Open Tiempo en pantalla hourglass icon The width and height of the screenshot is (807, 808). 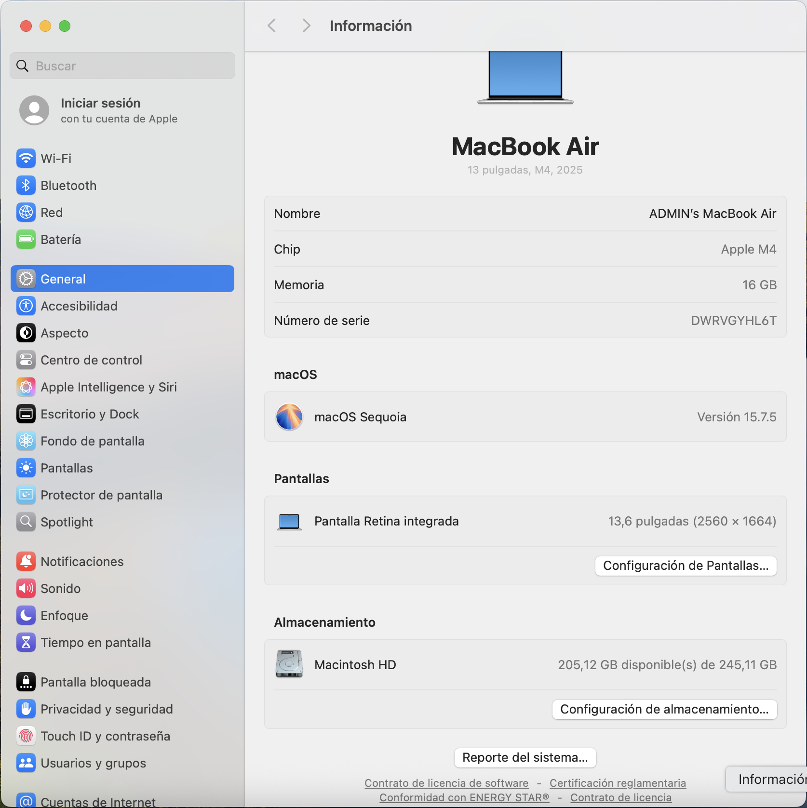(26, 642)
